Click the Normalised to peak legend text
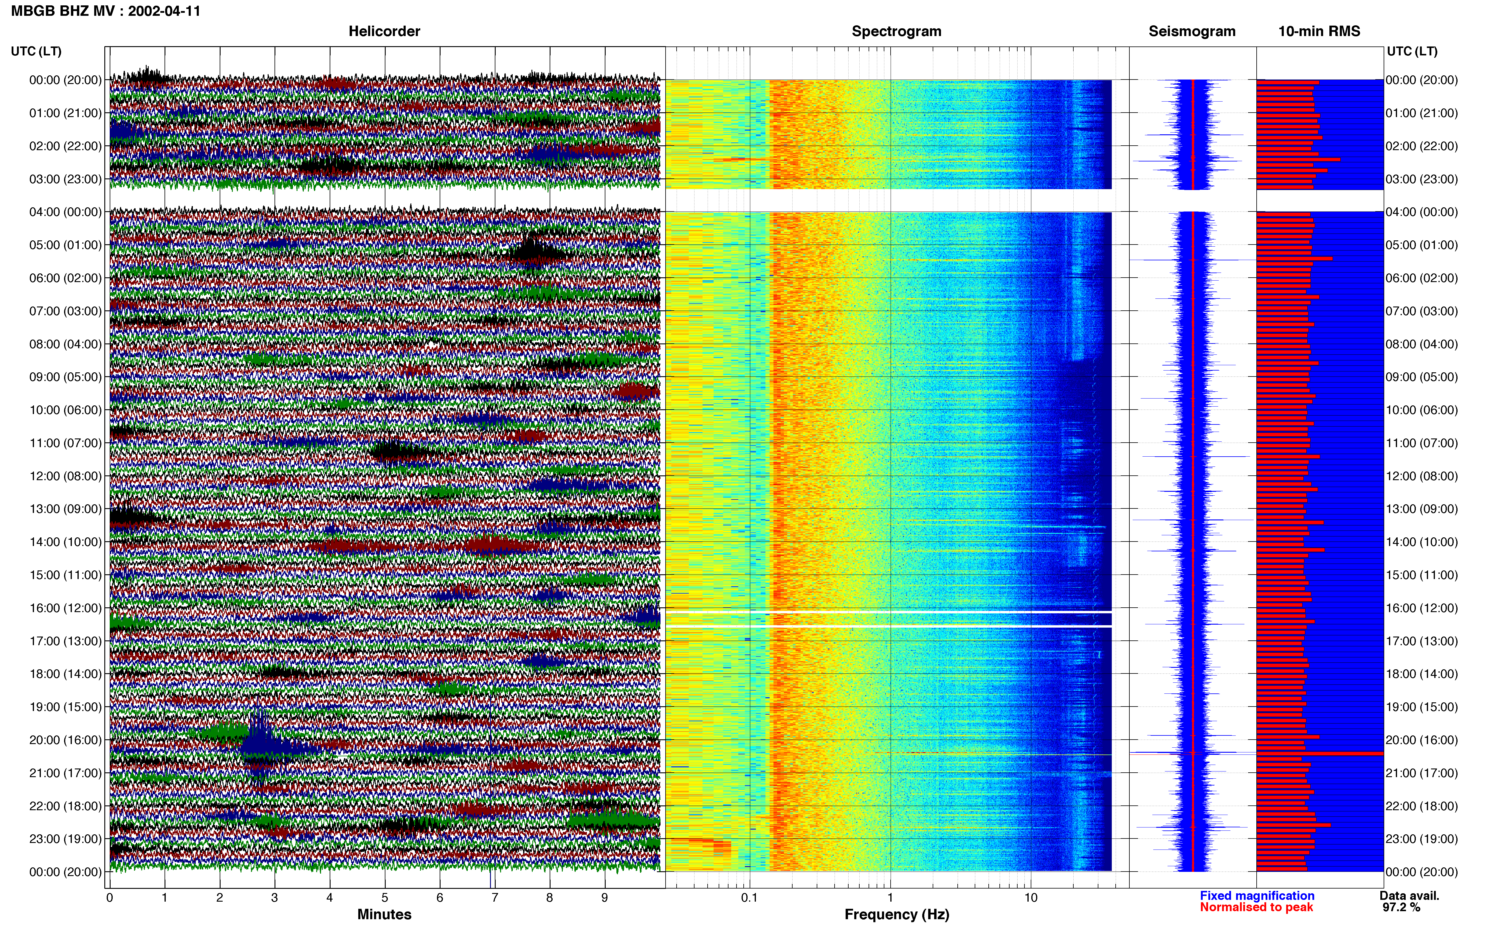The height and width of the screenshot is (935, 1496). (1256, 908)
